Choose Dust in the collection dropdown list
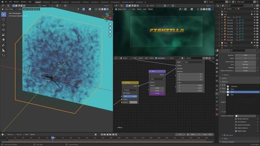 point(243,89)
